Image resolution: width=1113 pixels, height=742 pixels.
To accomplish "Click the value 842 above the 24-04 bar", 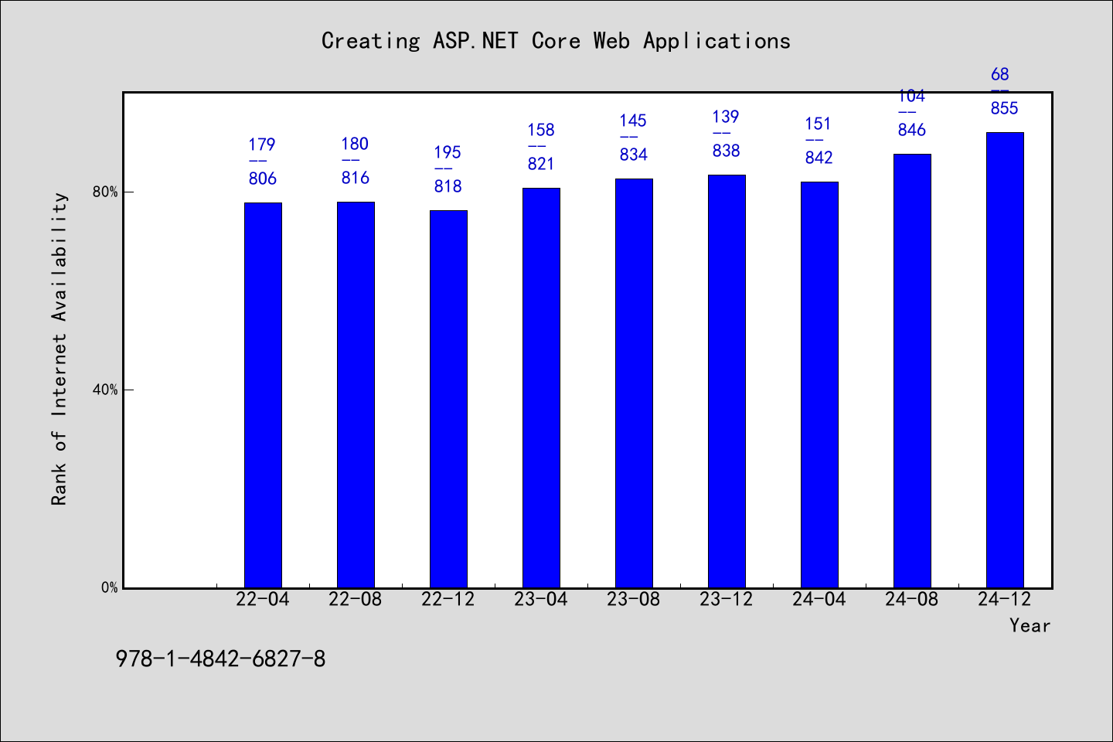I will coord(819,158).
